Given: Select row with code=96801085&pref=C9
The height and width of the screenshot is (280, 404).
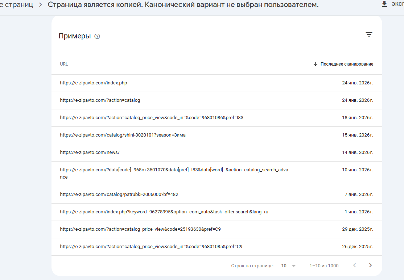Looking at the screenshot, I should pyautogui.click(x=217, y=247).
